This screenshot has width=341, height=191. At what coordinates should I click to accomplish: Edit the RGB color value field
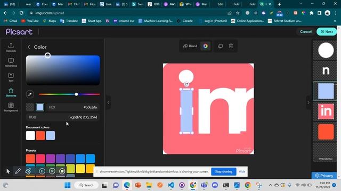point(63,117)
